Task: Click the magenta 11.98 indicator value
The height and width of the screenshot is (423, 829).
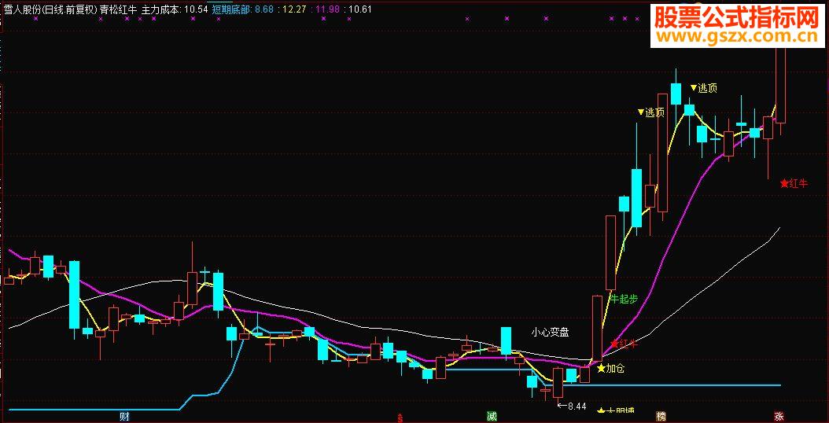Action: (x=327, y=9)
